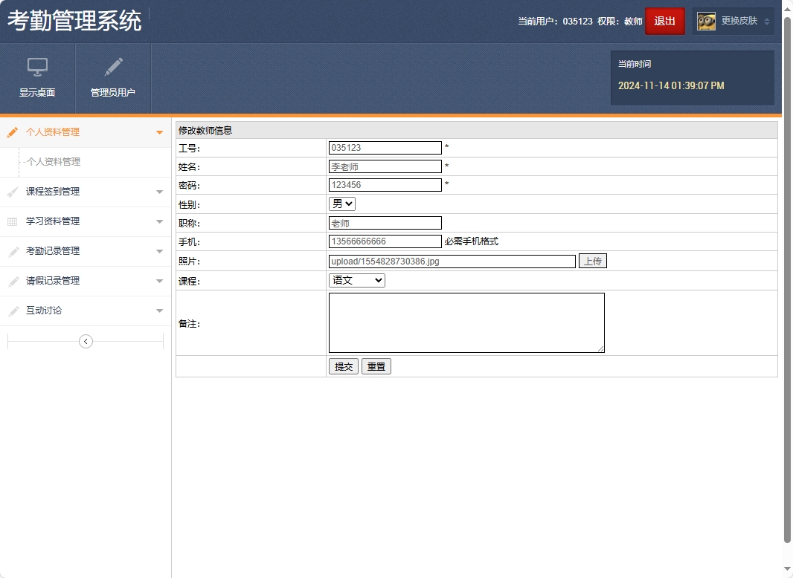Click the 考勤记录管理 sidebar icon

pyautogui.click(x=12, y=251)
